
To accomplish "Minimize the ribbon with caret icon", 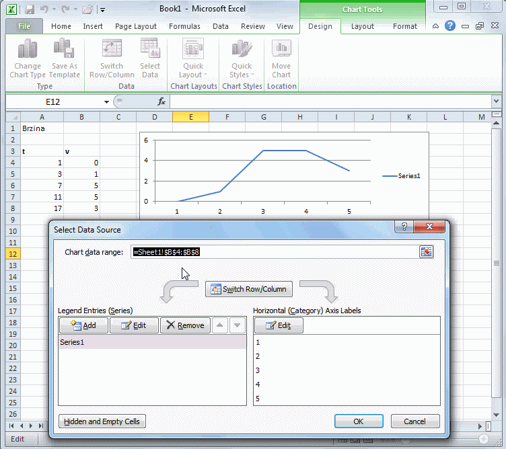I will pyautogui.click(x=435, y=26).
